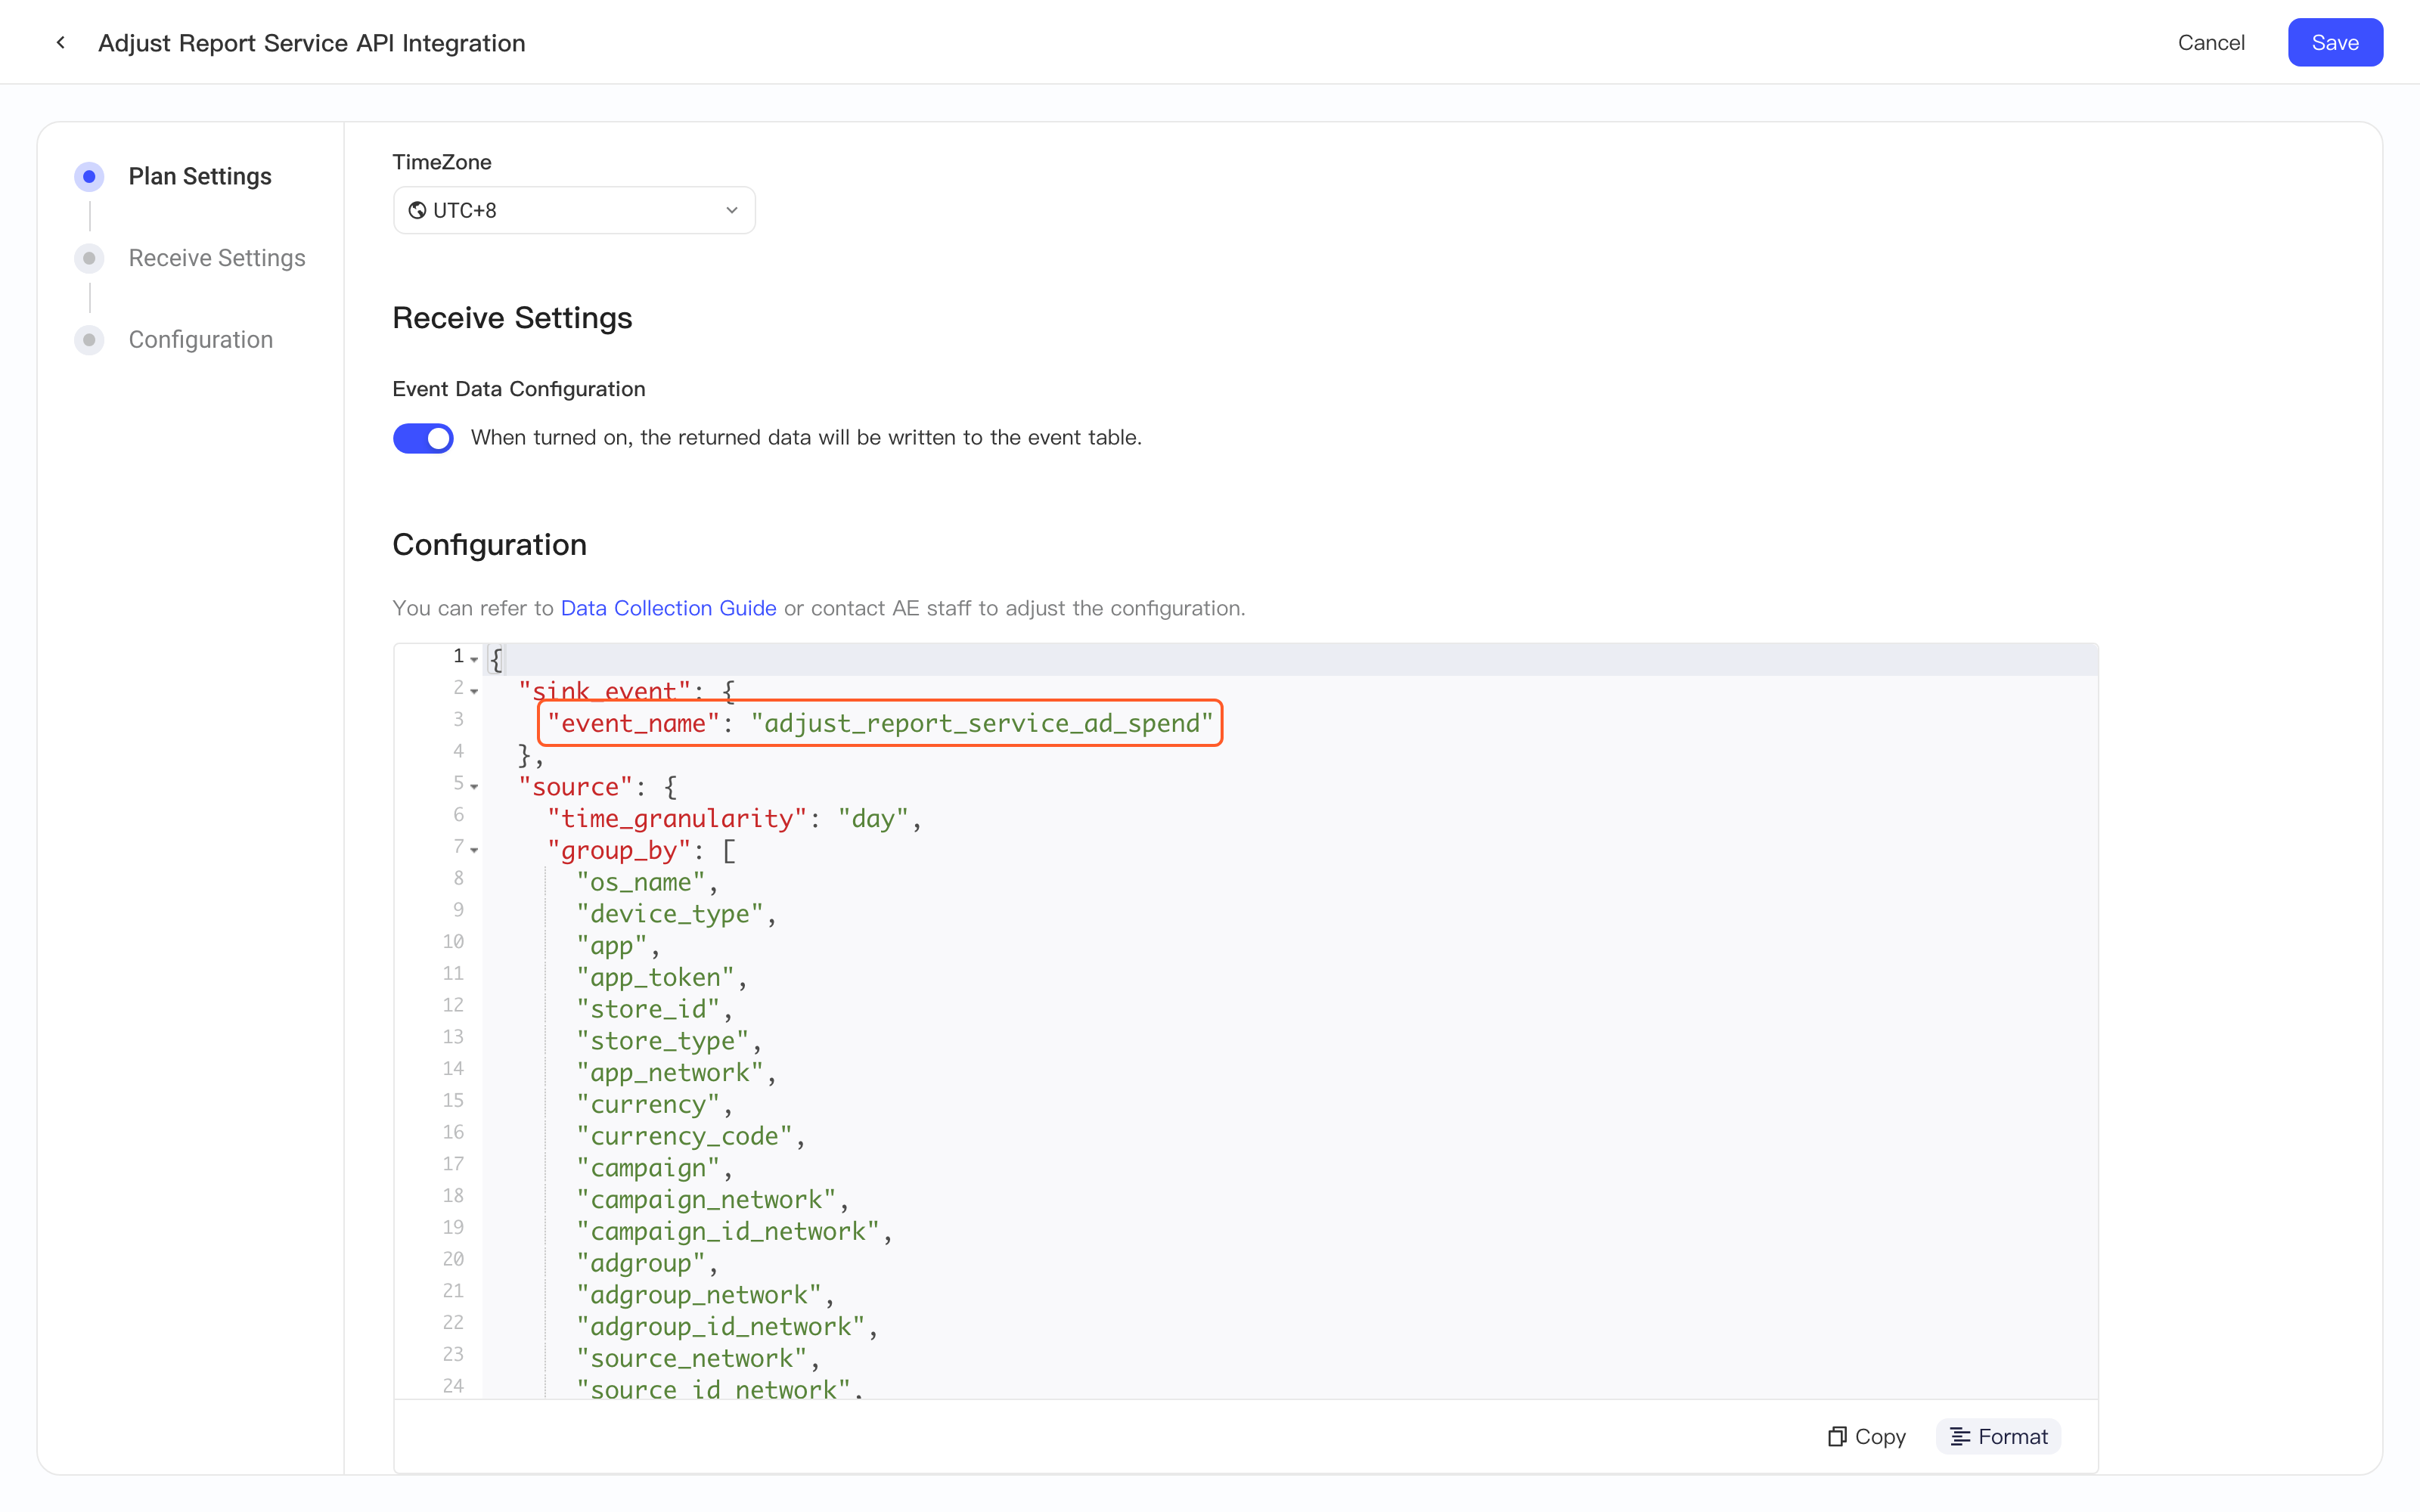Click the Copy icon below code editor
2420x1512 pixels.
(1837, 1437)
